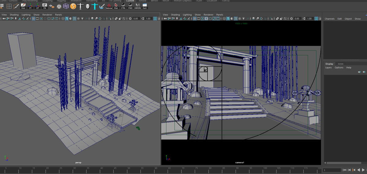Switch to the Sculpting shelf tab
This screenshot has height=174, width=367.
47,1
